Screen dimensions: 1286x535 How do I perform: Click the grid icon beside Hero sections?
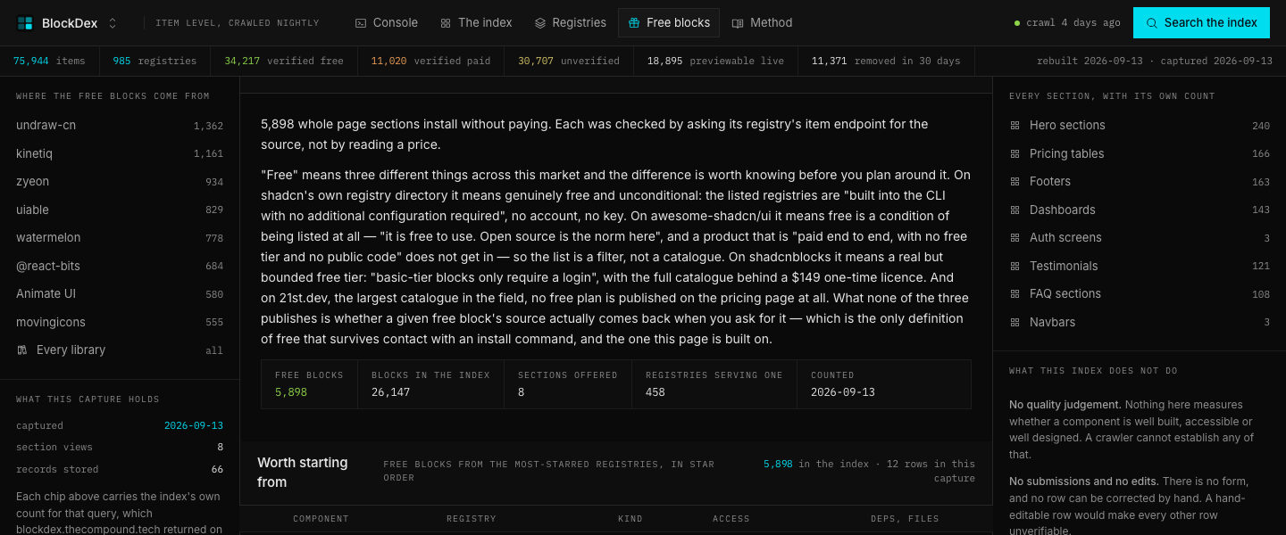(1015, 126)
